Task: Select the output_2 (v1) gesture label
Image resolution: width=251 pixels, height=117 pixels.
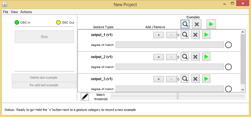Action: click(102, 57)
